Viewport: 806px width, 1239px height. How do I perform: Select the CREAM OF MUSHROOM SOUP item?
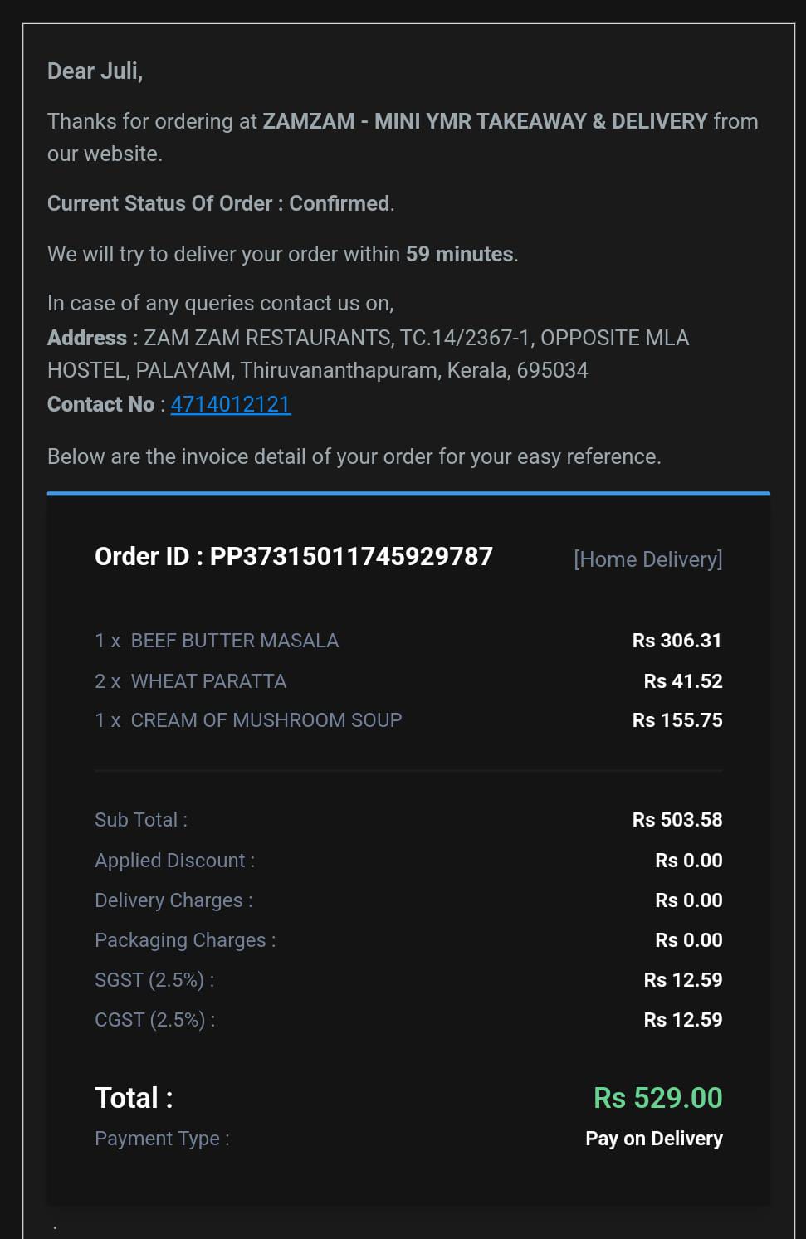point(248,720)
